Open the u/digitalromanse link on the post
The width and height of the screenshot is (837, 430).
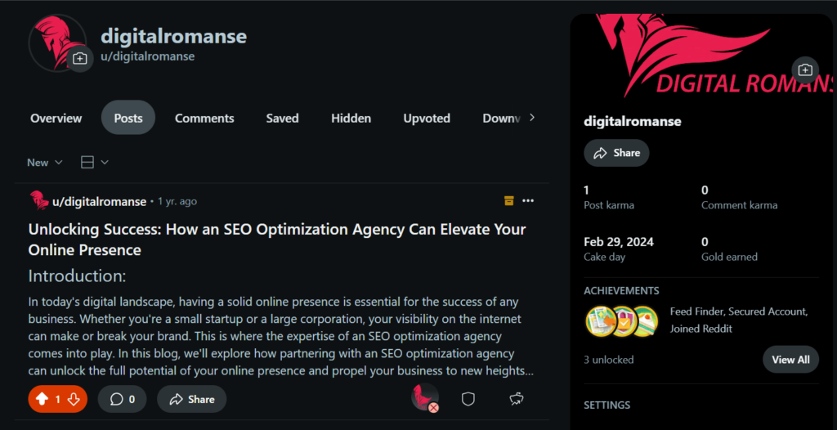99,201
